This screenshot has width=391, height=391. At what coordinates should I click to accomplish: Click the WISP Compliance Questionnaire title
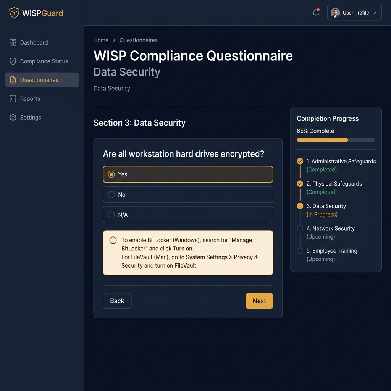tap(193, 56)
